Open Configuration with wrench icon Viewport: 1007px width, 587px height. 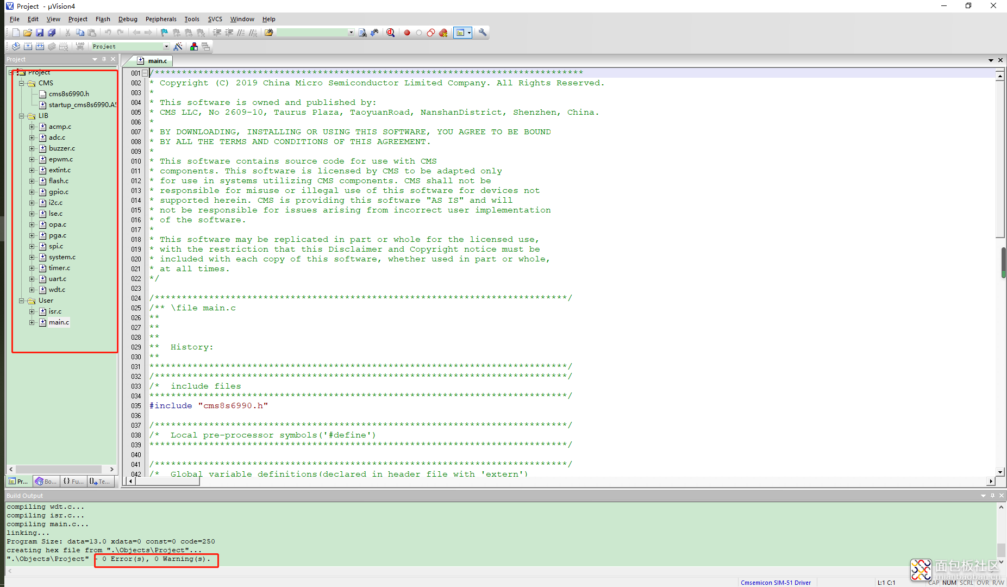tap(483, 33)
